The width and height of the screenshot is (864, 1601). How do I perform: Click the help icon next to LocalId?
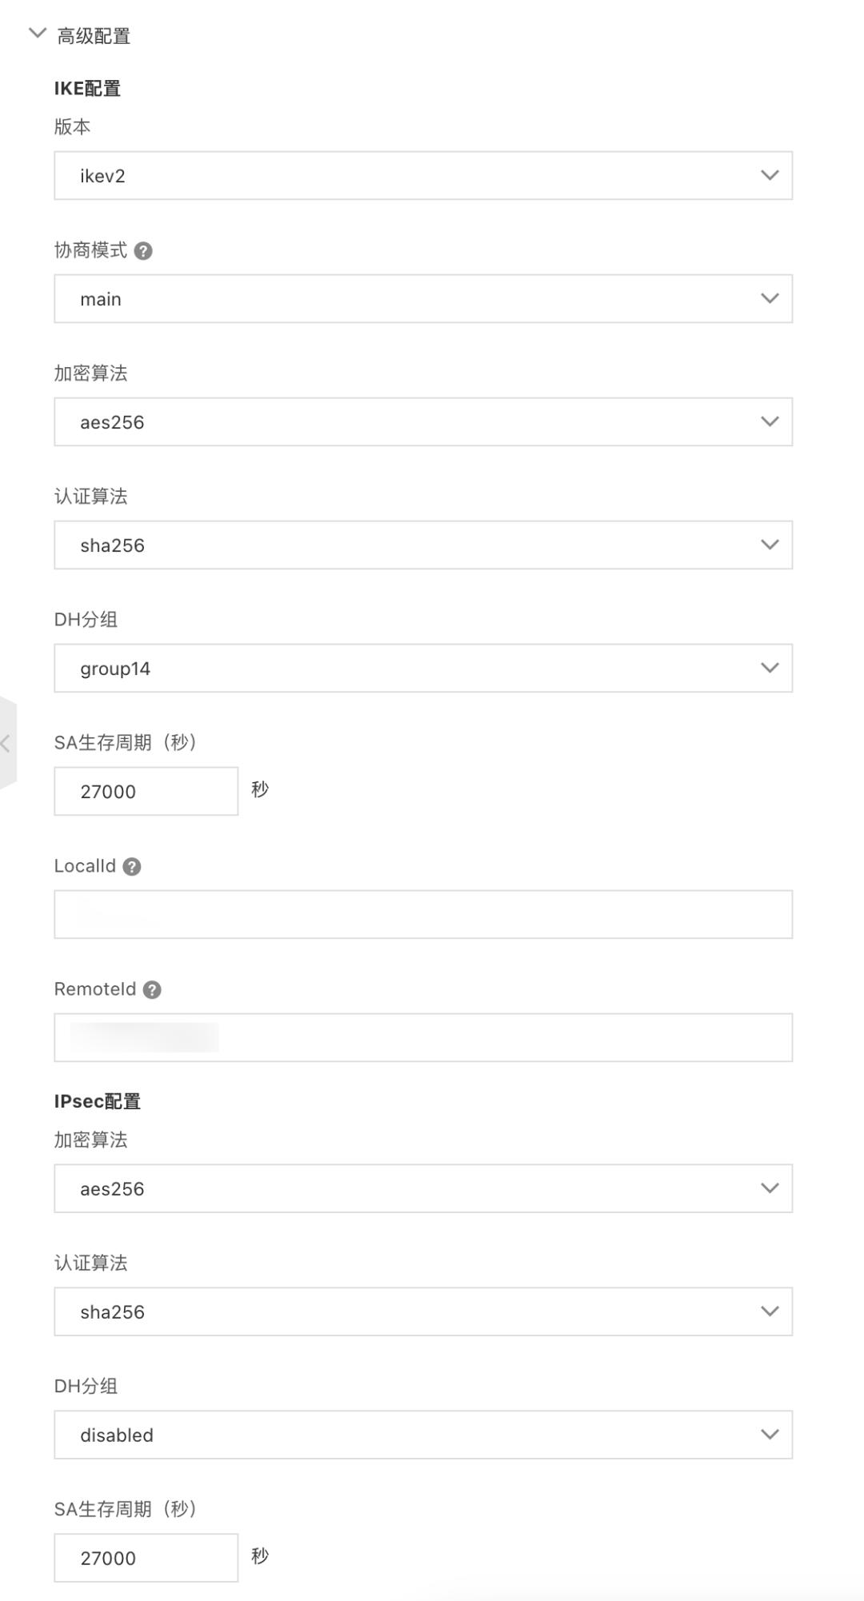(133, 866)
